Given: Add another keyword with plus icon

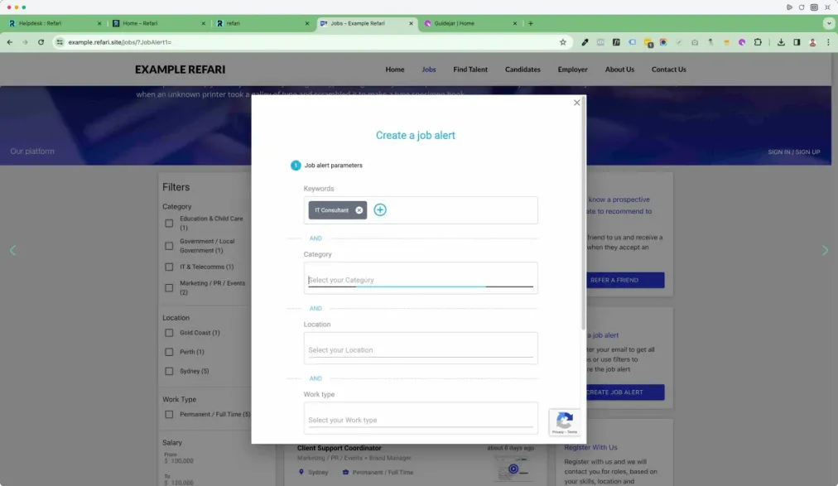Looking at the screenshot, I should [x=380, y=210].
